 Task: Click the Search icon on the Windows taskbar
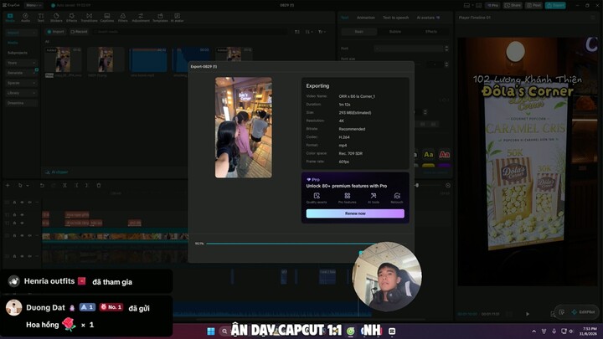coord(224,331)
